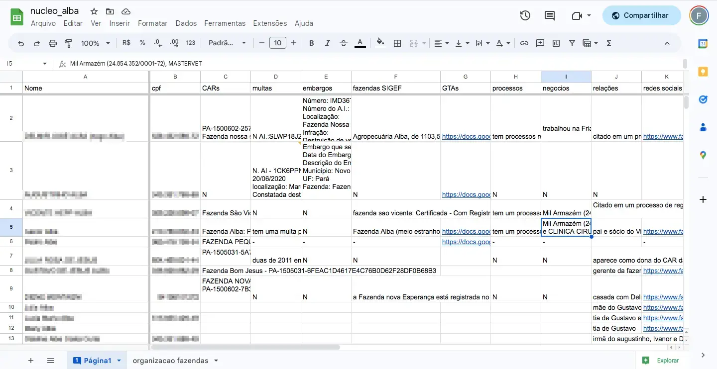Select the paint format tool
Screen dimensions: 717x369
69,43
